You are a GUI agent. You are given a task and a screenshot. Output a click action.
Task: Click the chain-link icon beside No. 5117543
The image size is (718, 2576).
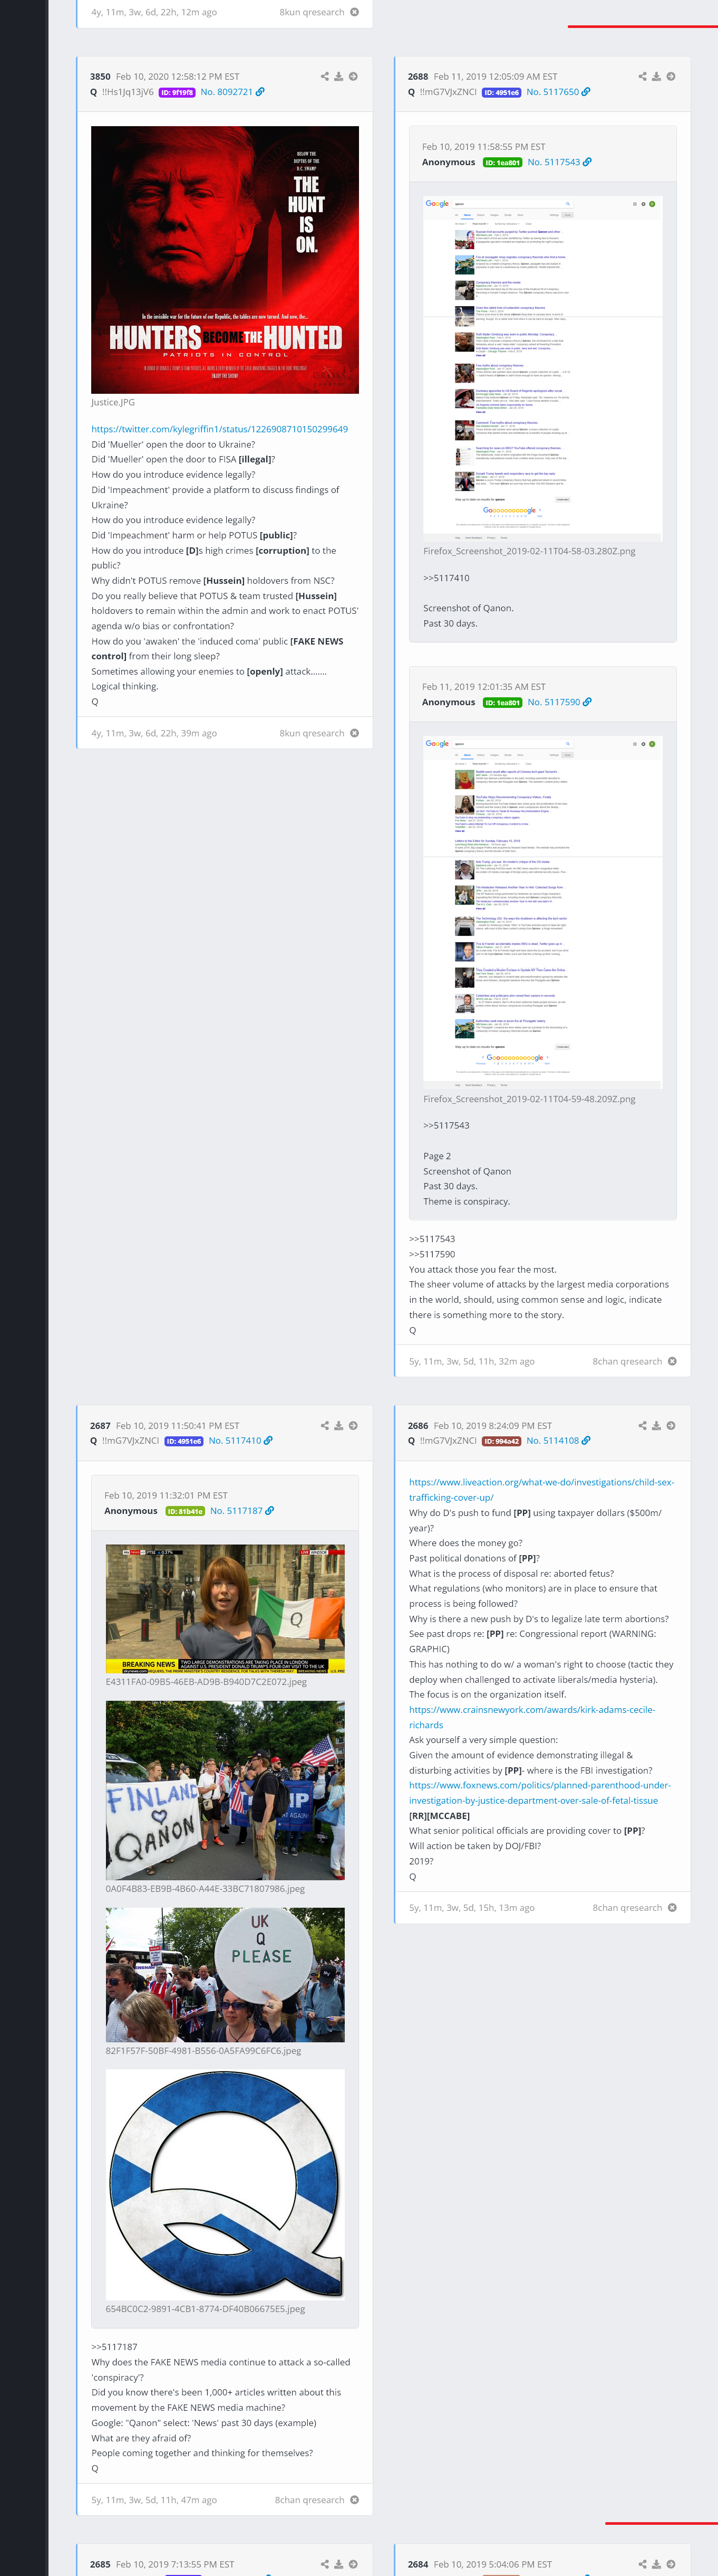tap(587, 162)
